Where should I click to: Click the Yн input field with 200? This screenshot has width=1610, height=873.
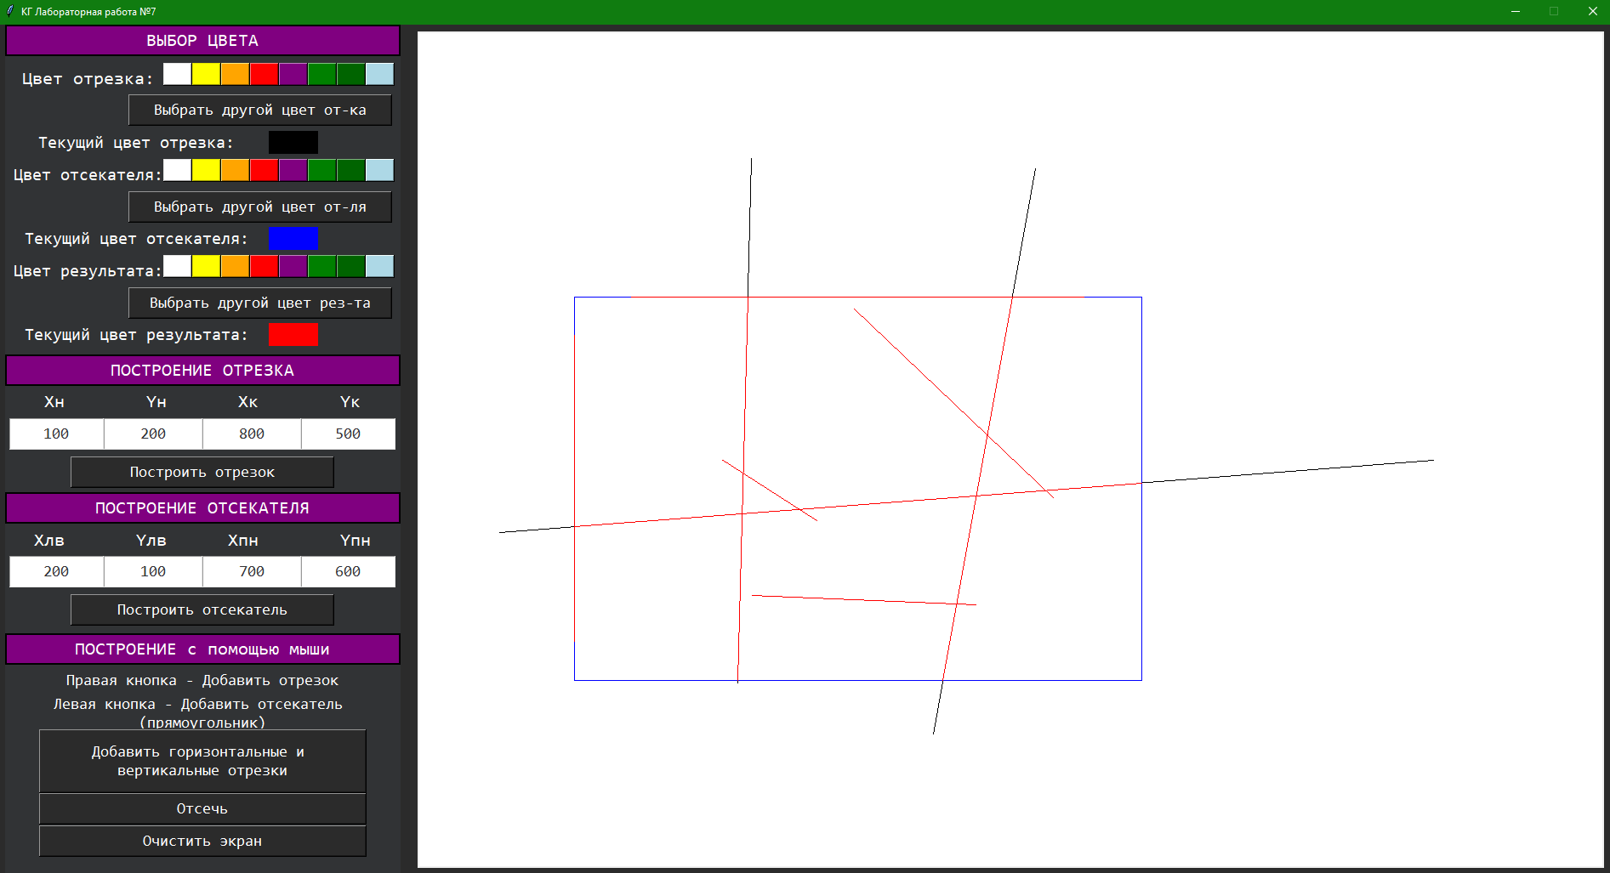[x=153, y=434]
